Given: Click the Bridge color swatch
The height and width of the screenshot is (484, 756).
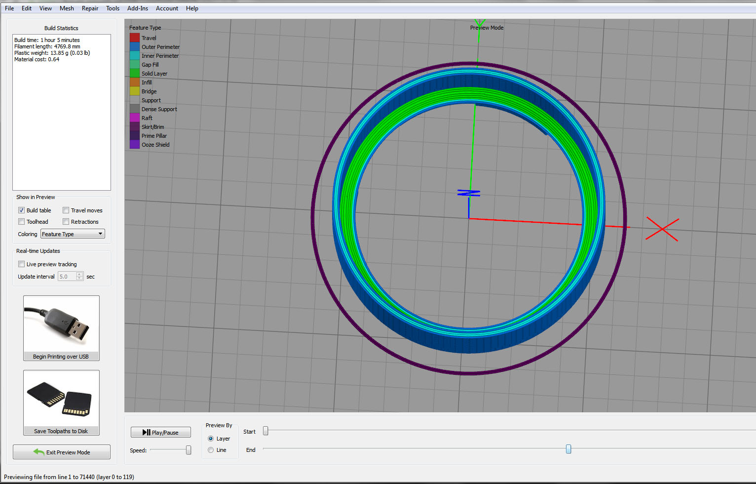Looking at the screenshot, I should pyautogui.click(x=135, y=91).
